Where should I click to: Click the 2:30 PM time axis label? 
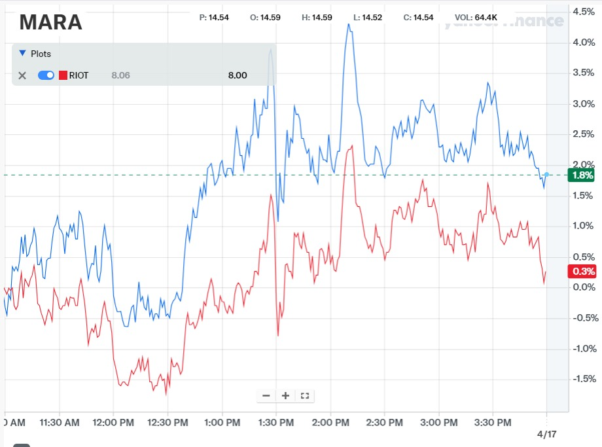[384, 422]
